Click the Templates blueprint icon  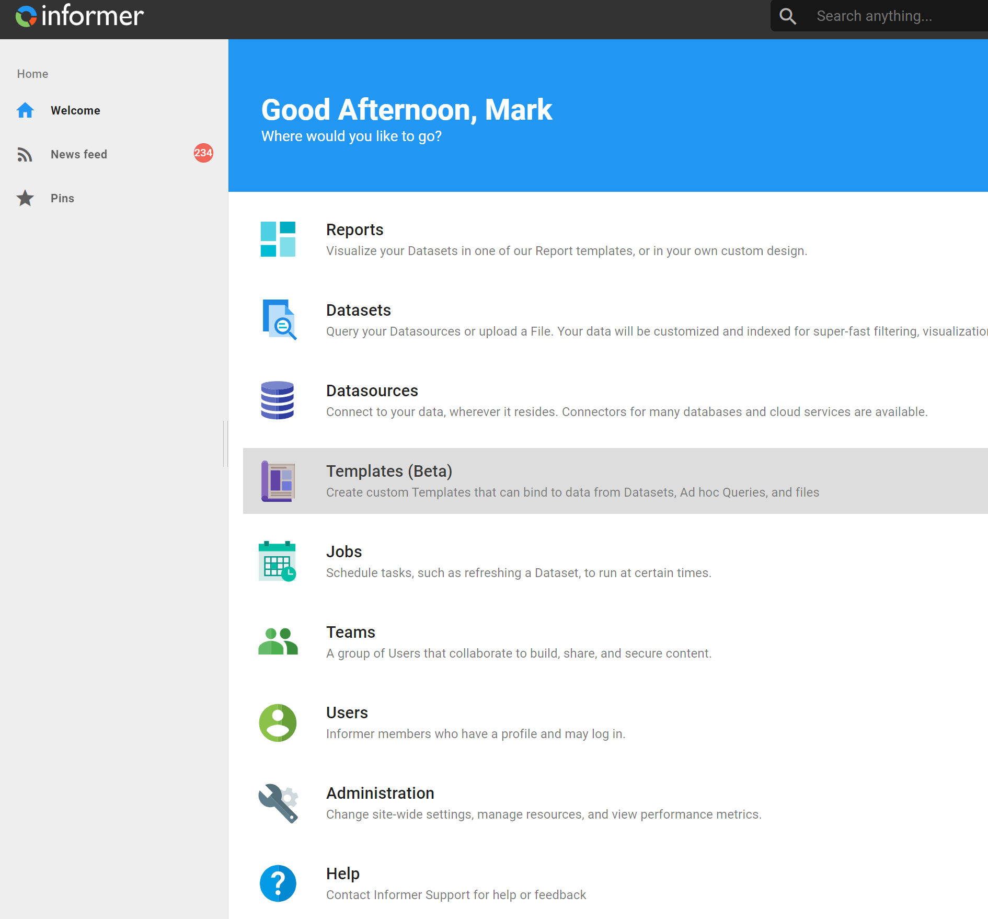tap(278, 481)
